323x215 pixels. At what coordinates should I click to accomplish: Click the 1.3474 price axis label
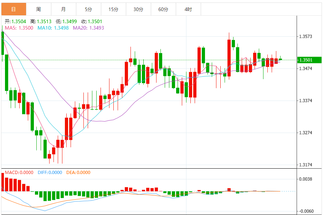coord(306,68)
